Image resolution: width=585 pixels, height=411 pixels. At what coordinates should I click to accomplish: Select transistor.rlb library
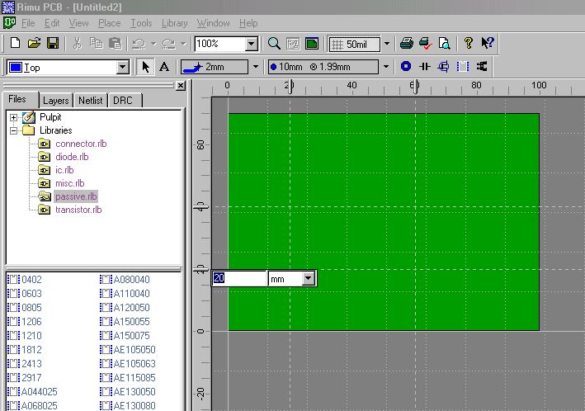point(78,210)
